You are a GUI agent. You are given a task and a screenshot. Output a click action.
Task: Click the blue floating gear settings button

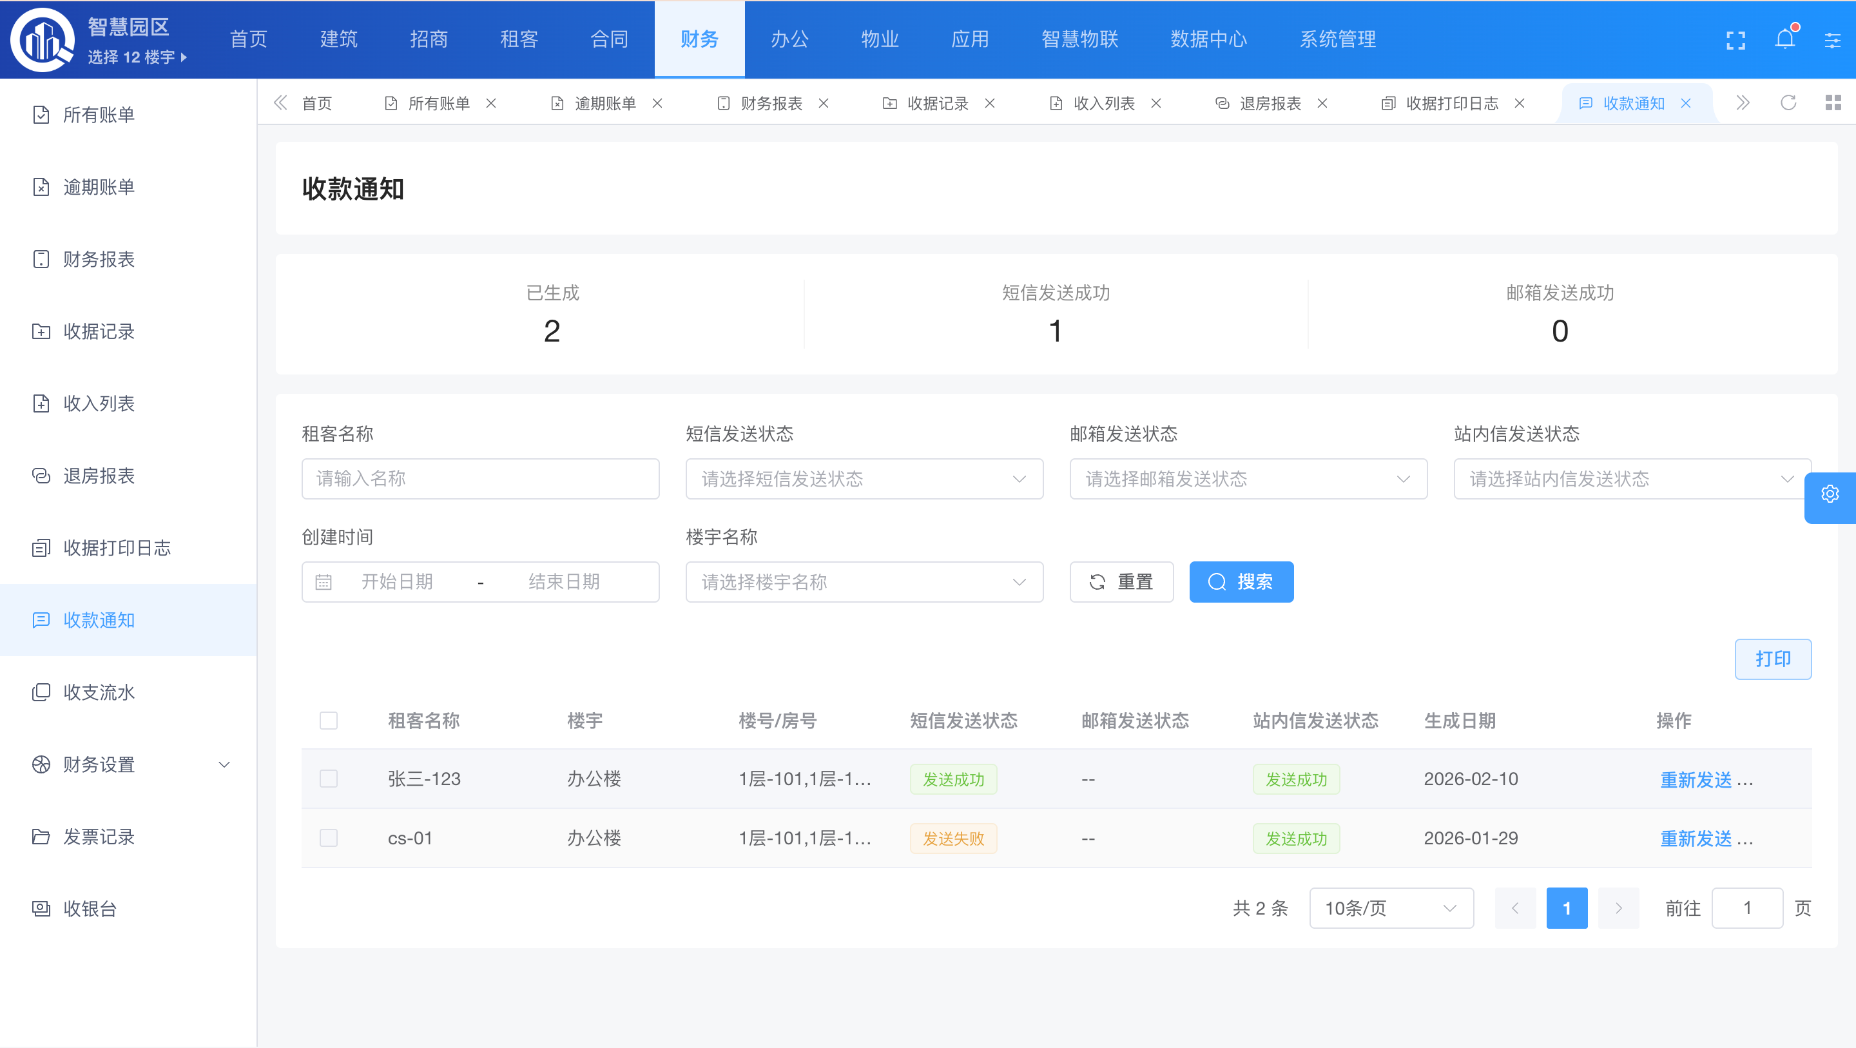pyautogui.click(x=1830, y=494)
